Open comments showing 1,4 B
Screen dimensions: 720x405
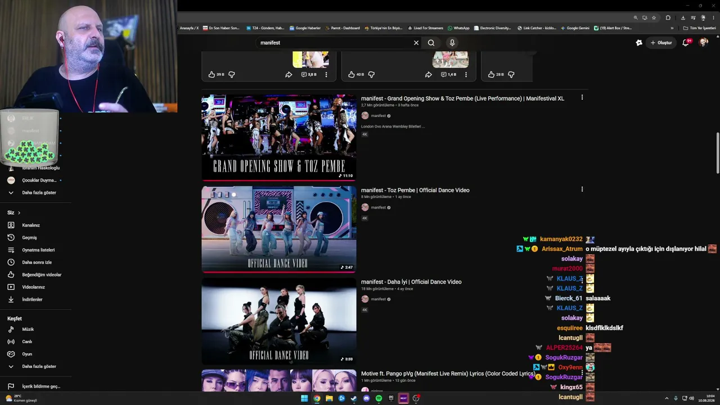(448, 74)
